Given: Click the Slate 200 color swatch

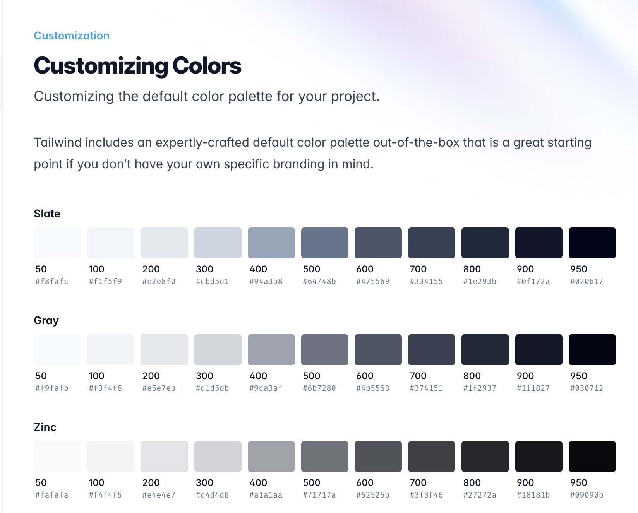Looking at the screenshot, I should (164, 243).
